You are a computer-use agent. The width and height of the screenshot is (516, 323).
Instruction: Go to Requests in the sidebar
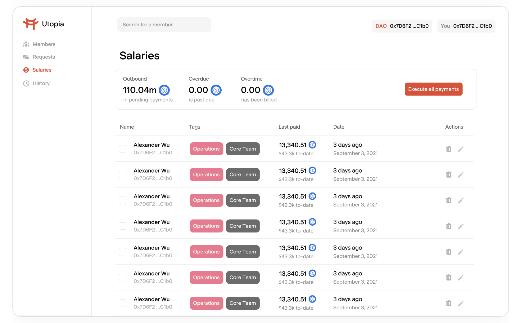pyautogui.click(x=43, y=57)
